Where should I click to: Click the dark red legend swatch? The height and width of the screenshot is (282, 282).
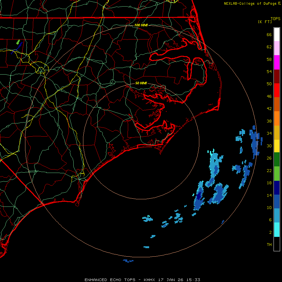[x=277, y=76]
